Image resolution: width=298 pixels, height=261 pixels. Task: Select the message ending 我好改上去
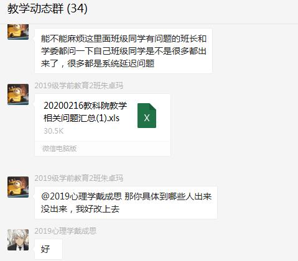[126, 203]
